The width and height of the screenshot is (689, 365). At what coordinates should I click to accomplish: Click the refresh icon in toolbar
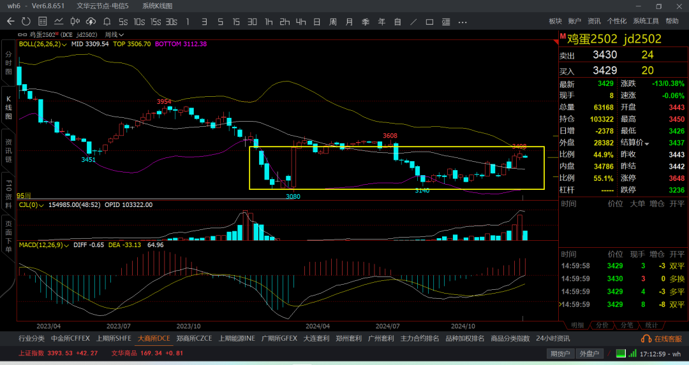pyautogui.click(x=26, y=22)
